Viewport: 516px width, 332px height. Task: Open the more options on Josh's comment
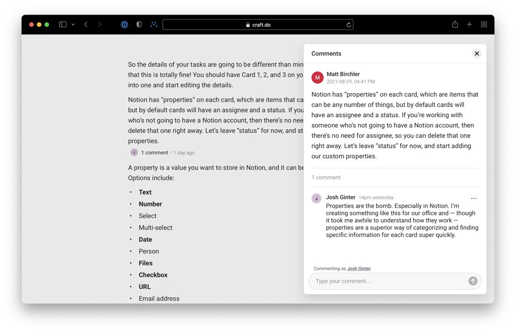point(474,198)
